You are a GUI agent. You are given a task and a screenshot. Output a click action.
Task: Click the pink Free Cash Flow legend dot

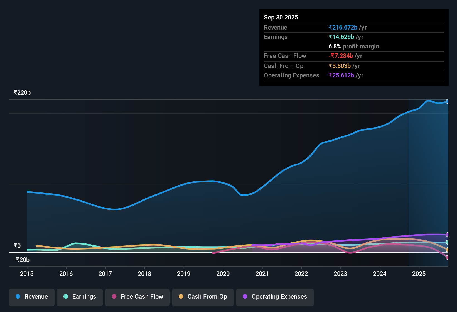click(114, 297)
